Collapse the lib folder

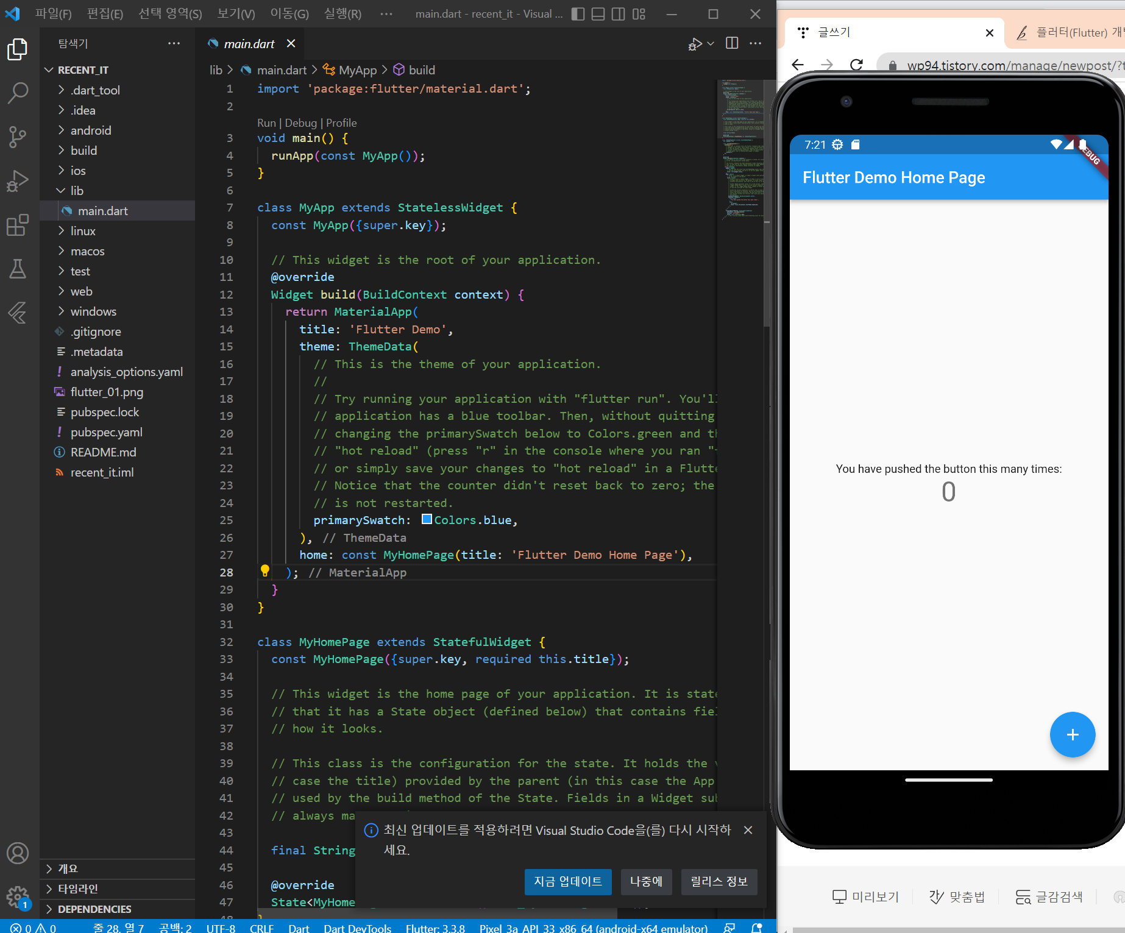point(118,191)
